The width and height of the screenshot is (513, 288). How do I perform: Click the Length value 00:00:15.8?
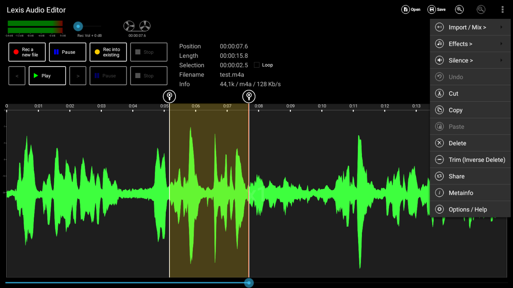coord(234,56)
